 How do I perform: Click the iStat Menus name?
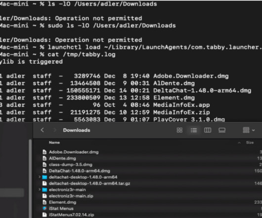pos(61,208)
